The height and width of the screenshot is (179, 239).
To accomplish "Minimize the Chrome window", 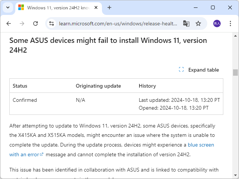I will [195, 7].
